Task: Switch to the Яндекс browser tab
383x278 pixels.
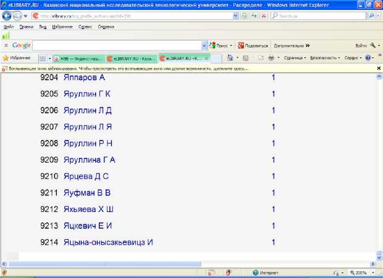Action: (78, 57)
